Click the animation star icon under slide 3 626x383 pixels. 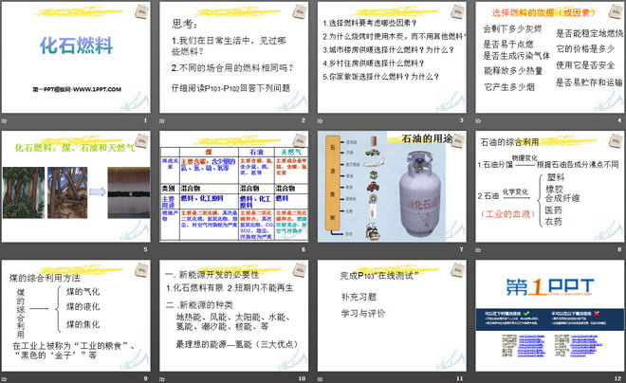(321, 120)
